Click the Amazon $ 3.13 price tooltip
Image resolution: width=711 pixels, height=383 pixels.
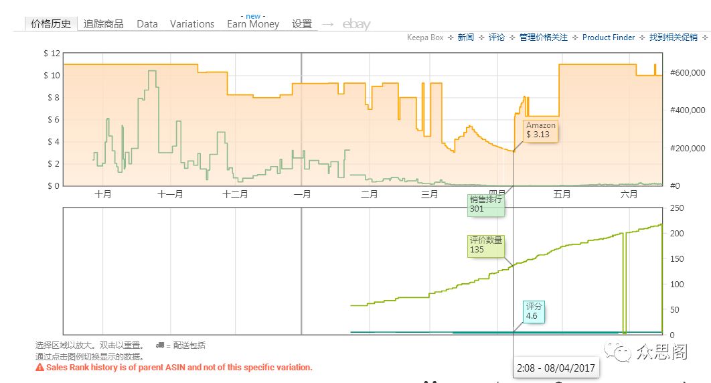point(540,130)
